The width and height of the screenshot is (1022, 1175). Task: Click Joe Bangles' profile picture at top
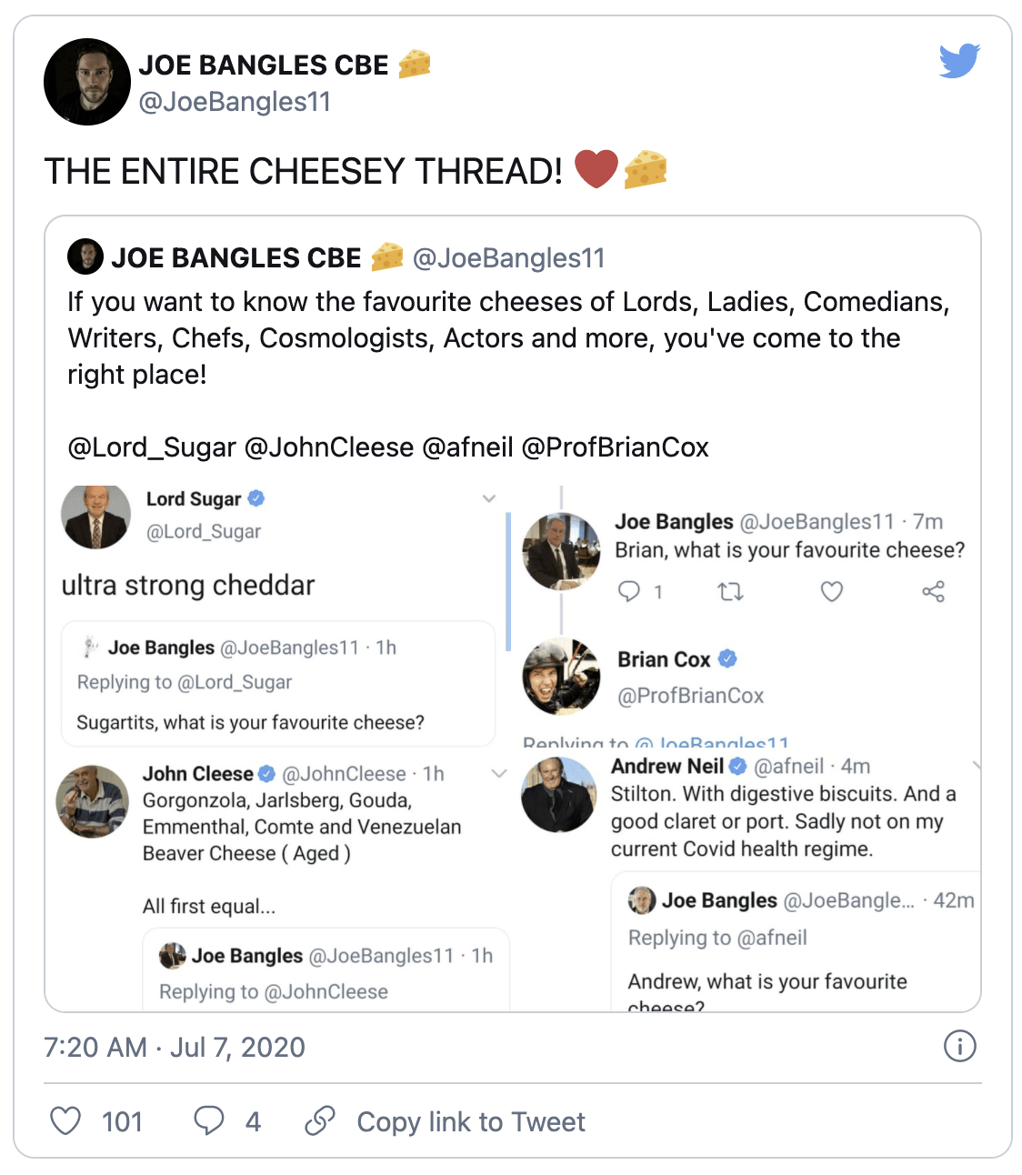(87, 82)
